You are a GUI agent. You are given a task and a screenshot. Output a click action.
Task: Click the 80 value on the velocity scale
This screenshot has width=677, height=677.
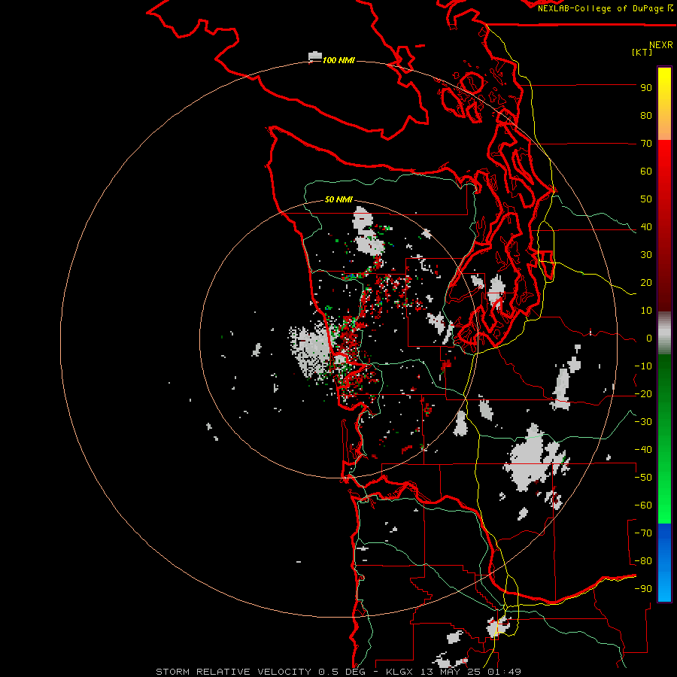click(646, 116)
